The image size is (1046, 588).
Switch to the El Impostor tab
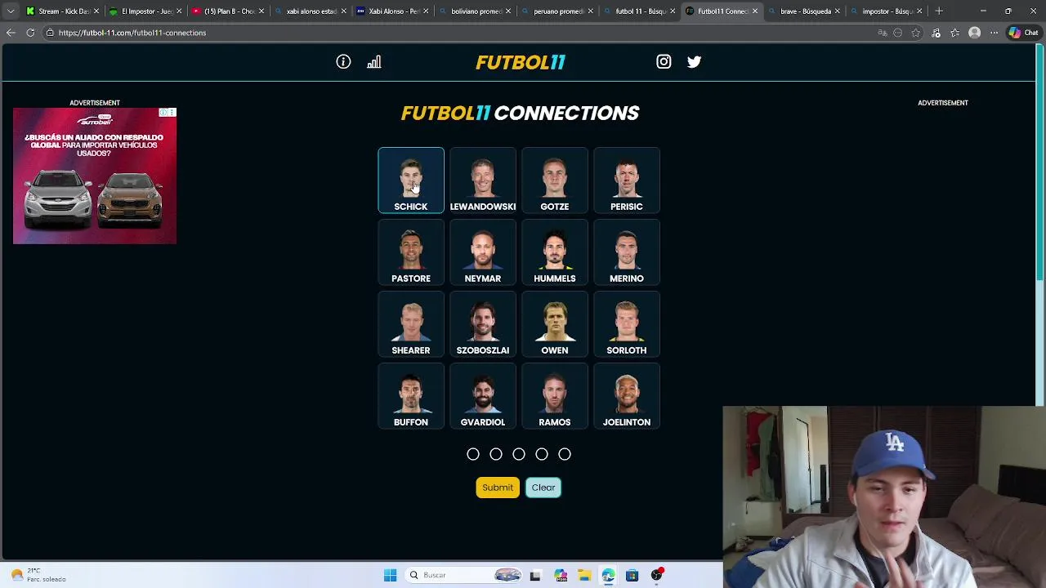(x=145, y=11)
